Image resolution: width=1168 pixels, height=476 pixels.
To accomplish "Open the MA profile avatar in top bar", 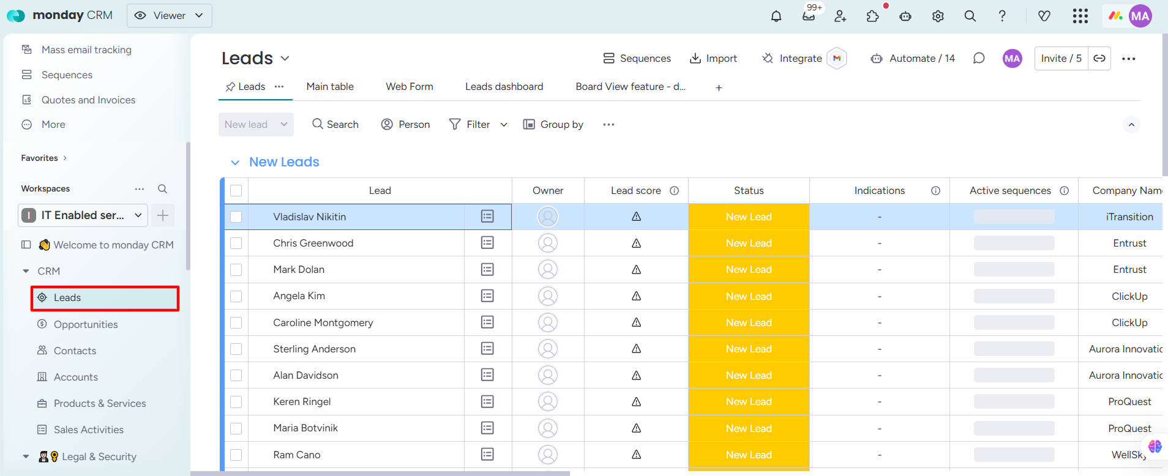I will 1140,16.
